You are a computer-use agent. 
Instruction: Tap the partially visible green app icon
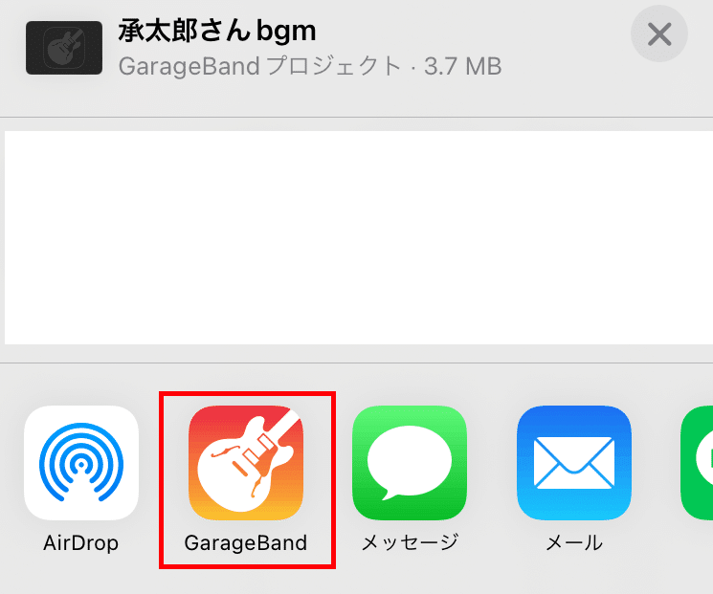coord(697,463)
